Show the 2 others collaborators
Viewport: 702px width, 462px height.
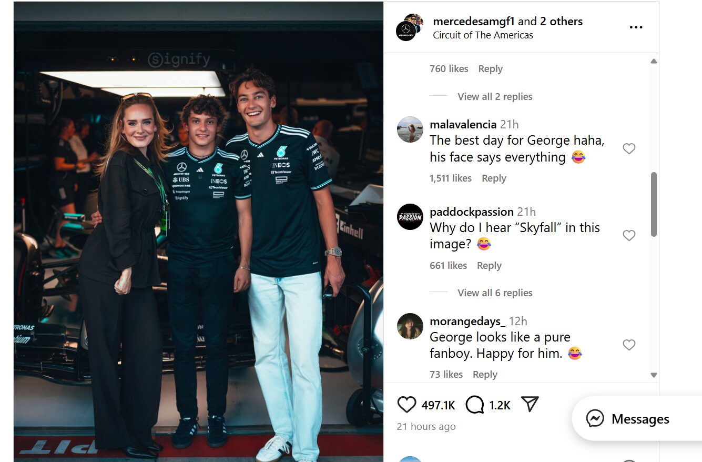click(561, 22)
